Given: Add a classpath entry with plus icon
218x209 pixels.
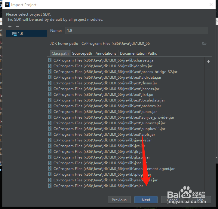Looking at the screenshot, I should (x=208, y=61).
